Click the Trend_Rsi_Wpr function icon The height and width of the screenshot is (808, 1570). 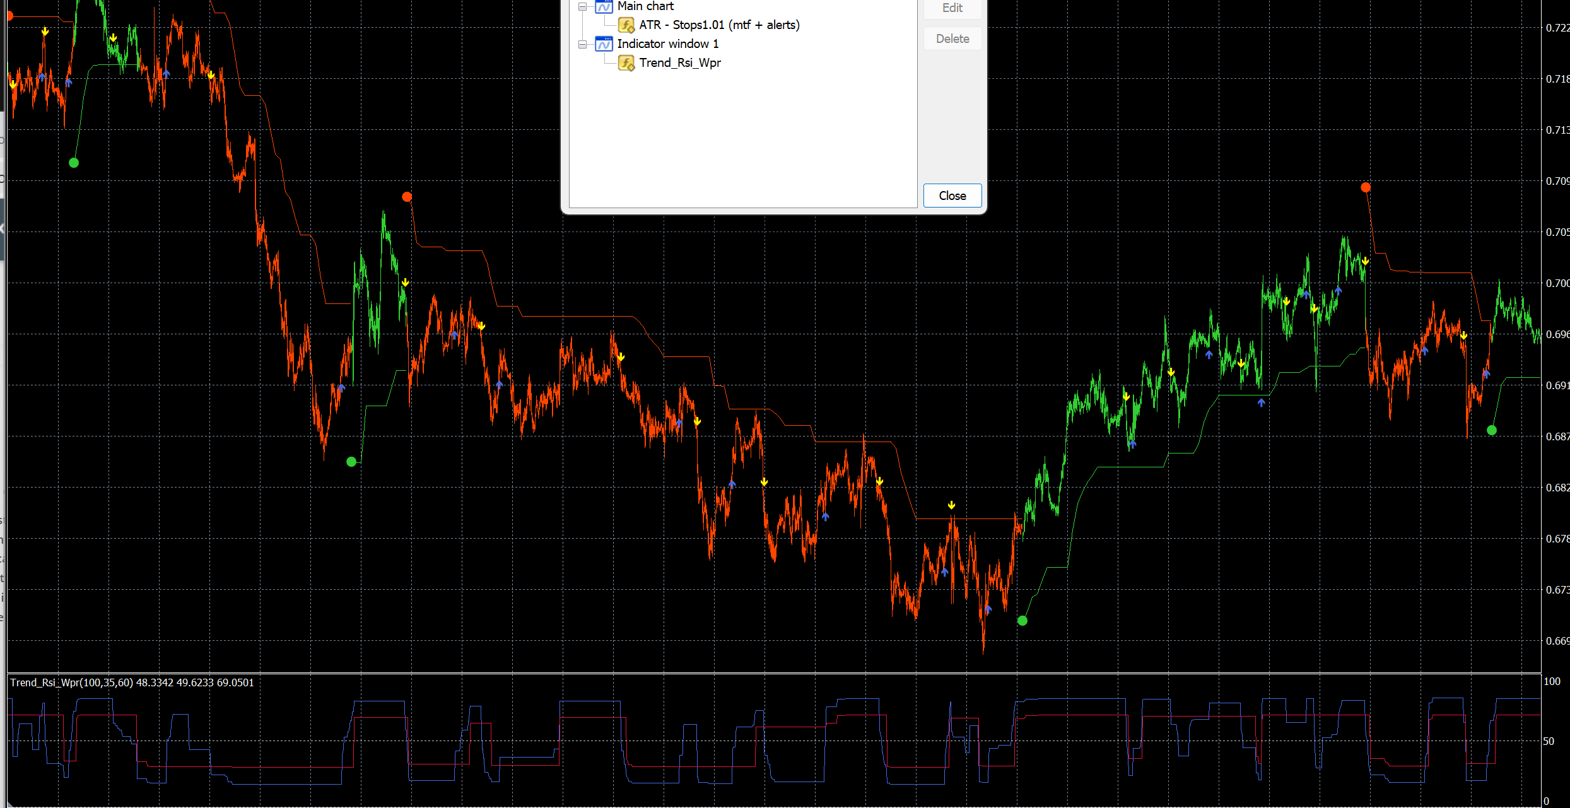(x=626, y=63)
